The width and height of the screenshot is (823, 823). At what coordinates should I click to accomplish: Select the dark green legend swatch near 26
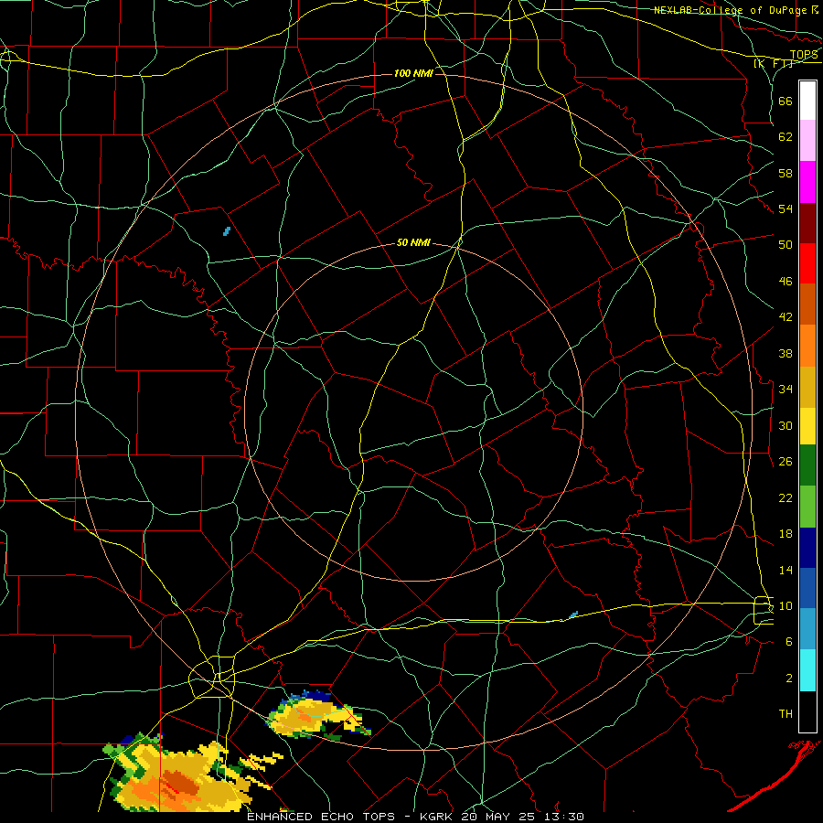807,465
